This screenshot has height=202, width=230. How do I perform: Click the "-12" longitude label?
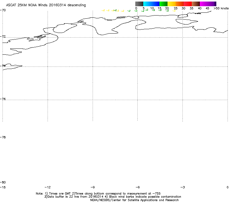tap(48, 187)
